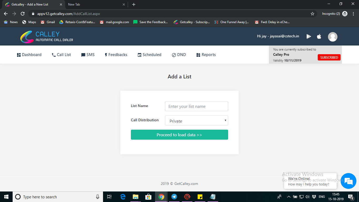Close the New Tab tab
The height and width of the screenshot is (202, 359).
(124, 4)
